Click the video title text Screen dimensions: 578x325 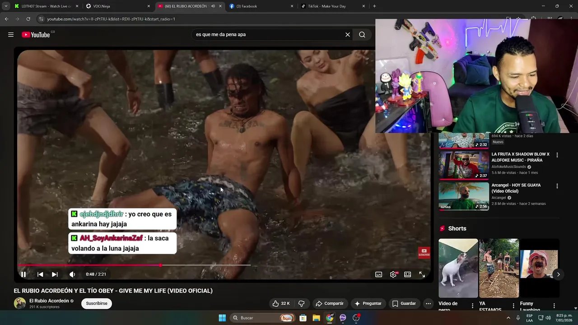[113, 291]
